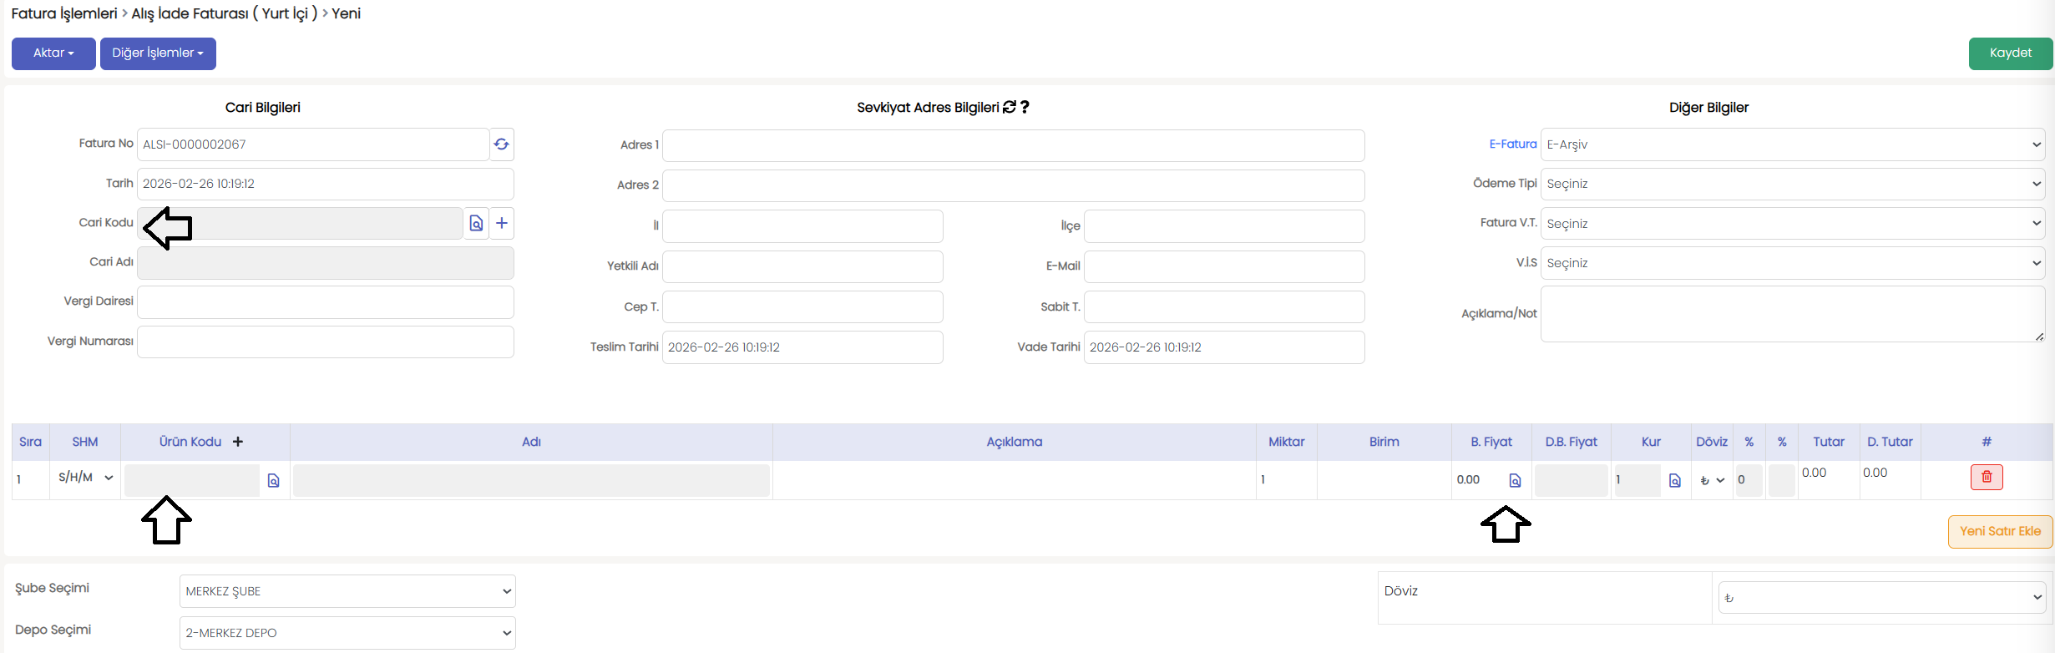Click into the Açıklama/Not text area
The height and width of the screenshot is (653, 2055).
click(1792, 314)
